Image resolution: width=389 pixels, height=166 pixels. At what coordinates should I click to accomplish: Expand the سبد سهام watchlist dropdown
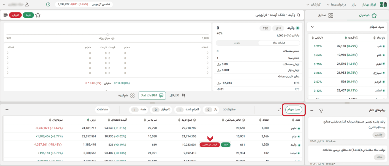tap(312, 27)
